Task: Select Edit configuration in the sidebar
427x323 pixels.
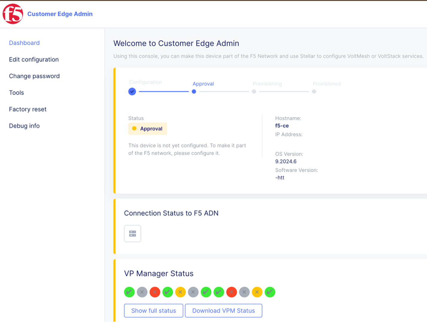Action: (34, 59)
